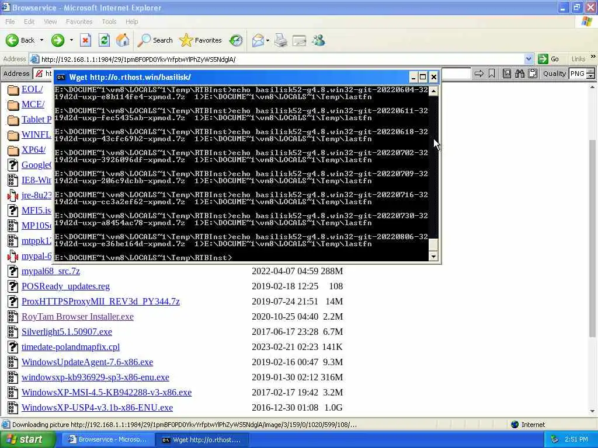598x448 pixels.
Task: Click the Quality PNG value field
Action: 578,73
